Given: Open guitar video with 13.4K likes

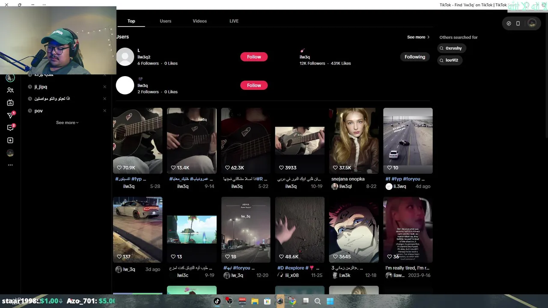Looking at the screenshot, I should pyautogui.click(x=192, y=141).
